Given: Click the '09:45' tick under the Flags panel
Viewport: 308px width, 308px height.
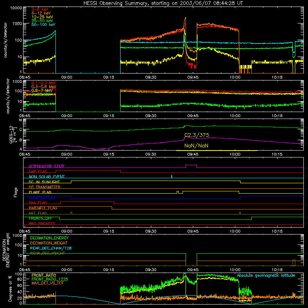Looking at the screenshot, I should click(193, 231).
